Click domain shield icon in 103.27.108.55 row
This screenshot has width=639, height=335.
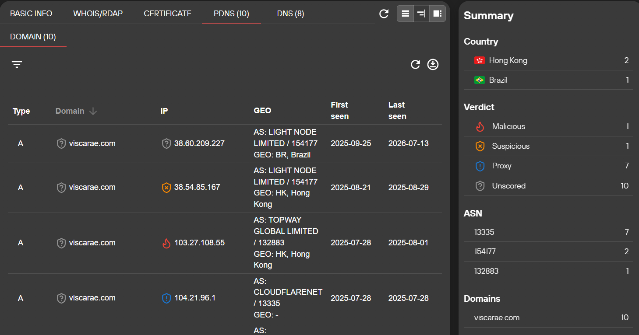pyautogui.click(x=61, y=243)
